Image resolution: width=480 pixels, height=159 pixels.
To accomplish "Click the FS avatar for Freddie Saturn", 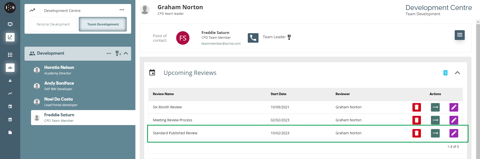I will (183, 38).
